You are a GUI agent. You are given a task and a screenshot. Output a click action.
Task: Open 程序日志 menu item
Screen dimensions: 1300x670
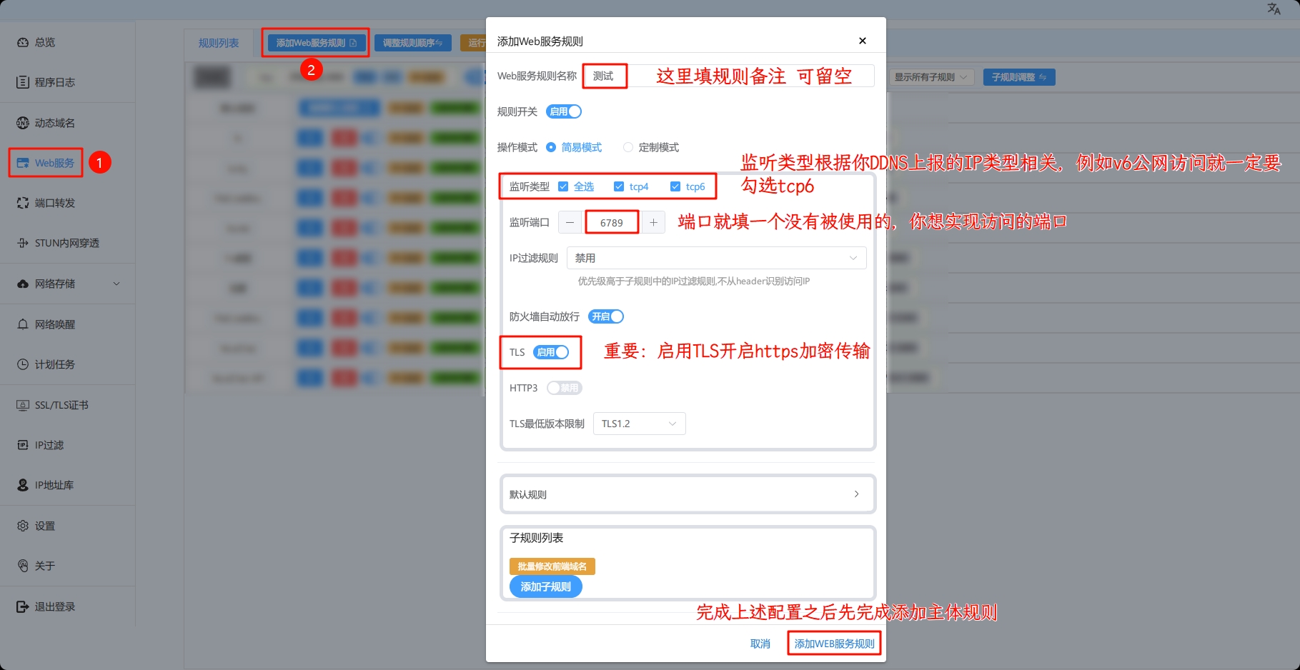pos(55,82)
